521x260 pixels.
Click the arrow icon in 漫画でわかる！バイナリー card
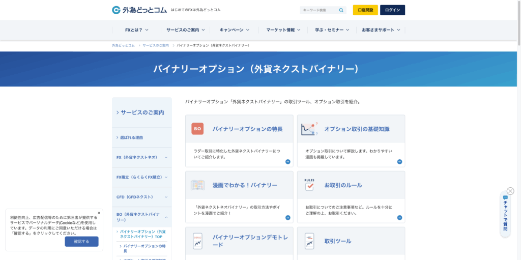288,218
